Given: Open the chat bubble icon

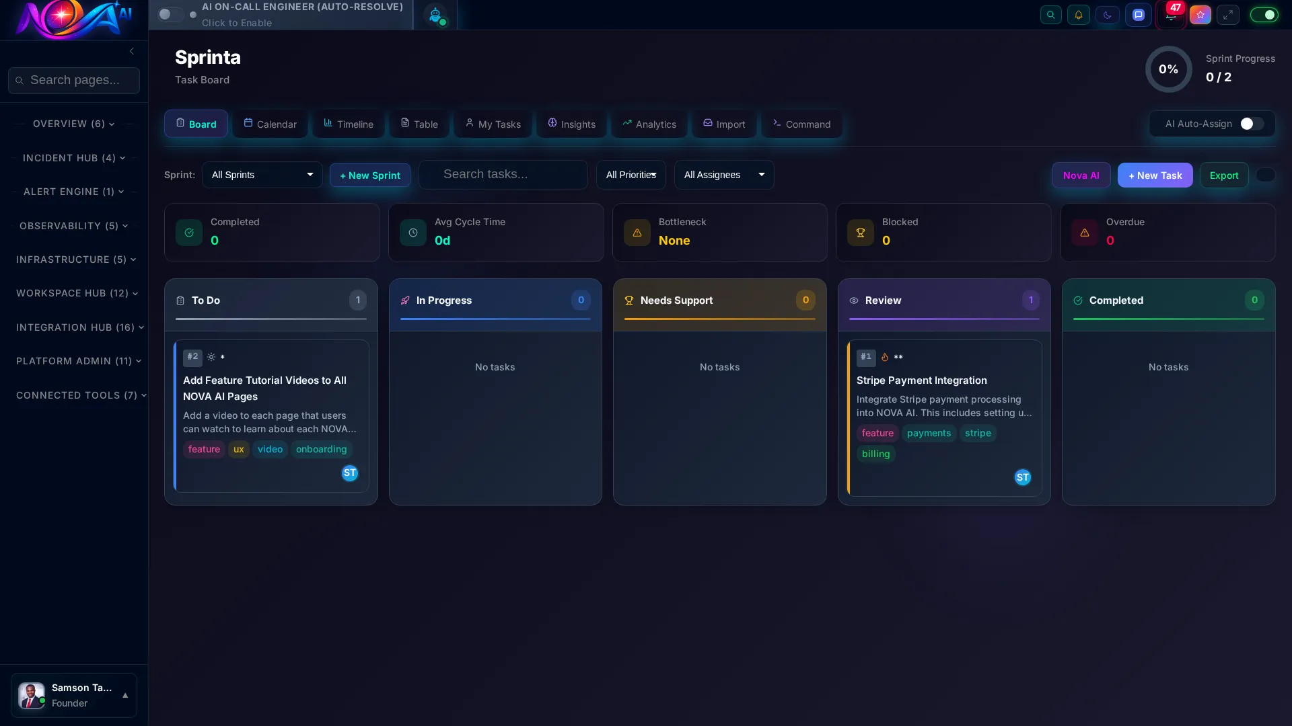Looking at the screenshot, I should point(1139,14).
